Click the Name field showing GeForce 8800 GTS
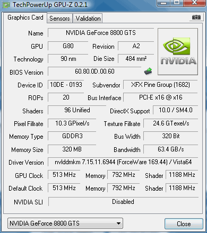Screen dimensions: 207x233 pos(101,33)
